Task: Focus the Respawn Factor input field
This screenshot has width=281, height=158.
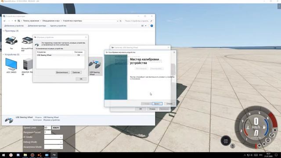Action: click(47, 133)
